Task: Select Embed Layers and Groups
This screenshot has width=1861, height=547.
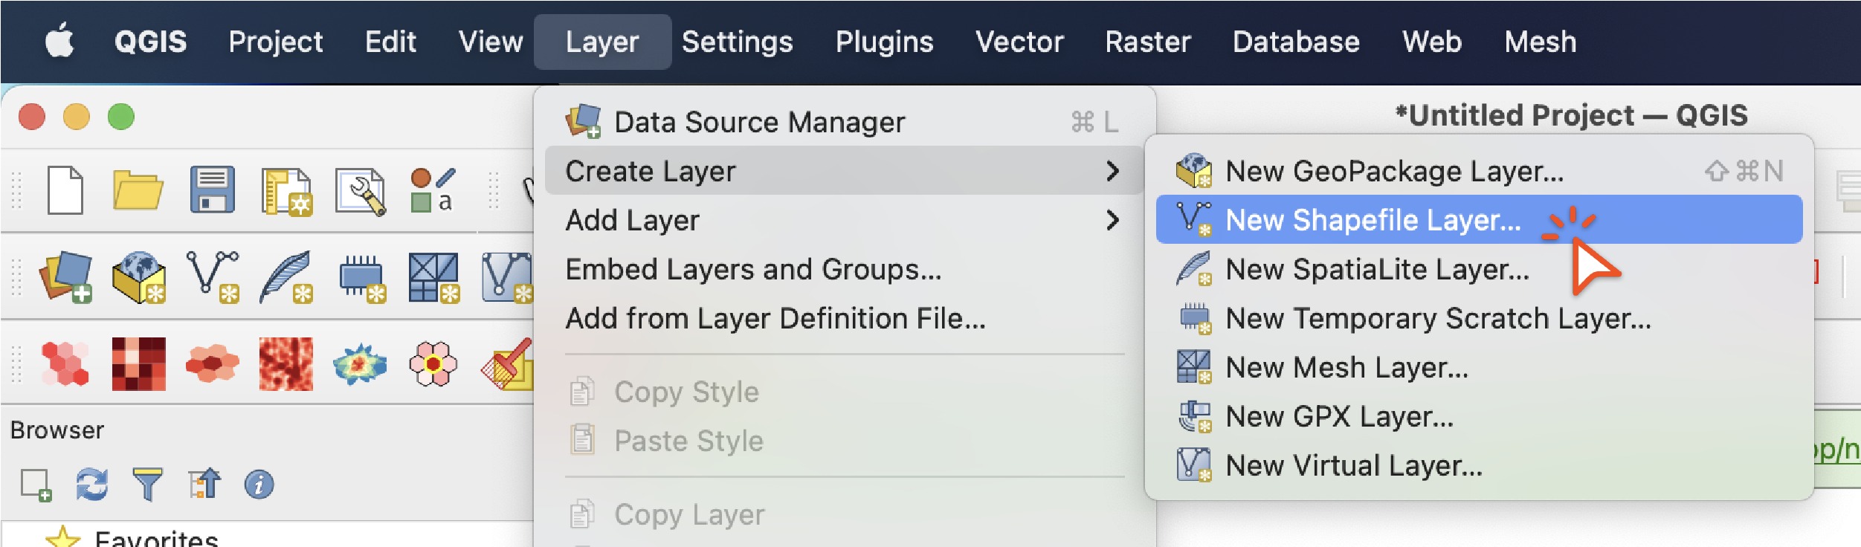Action: [x=844, y=269]
